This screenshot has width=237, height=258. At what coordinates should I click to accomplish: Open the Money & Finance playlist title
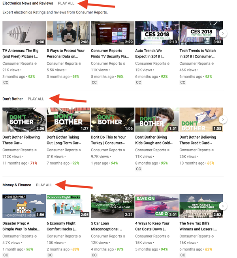pyautogui.click(x=17, y=185)
